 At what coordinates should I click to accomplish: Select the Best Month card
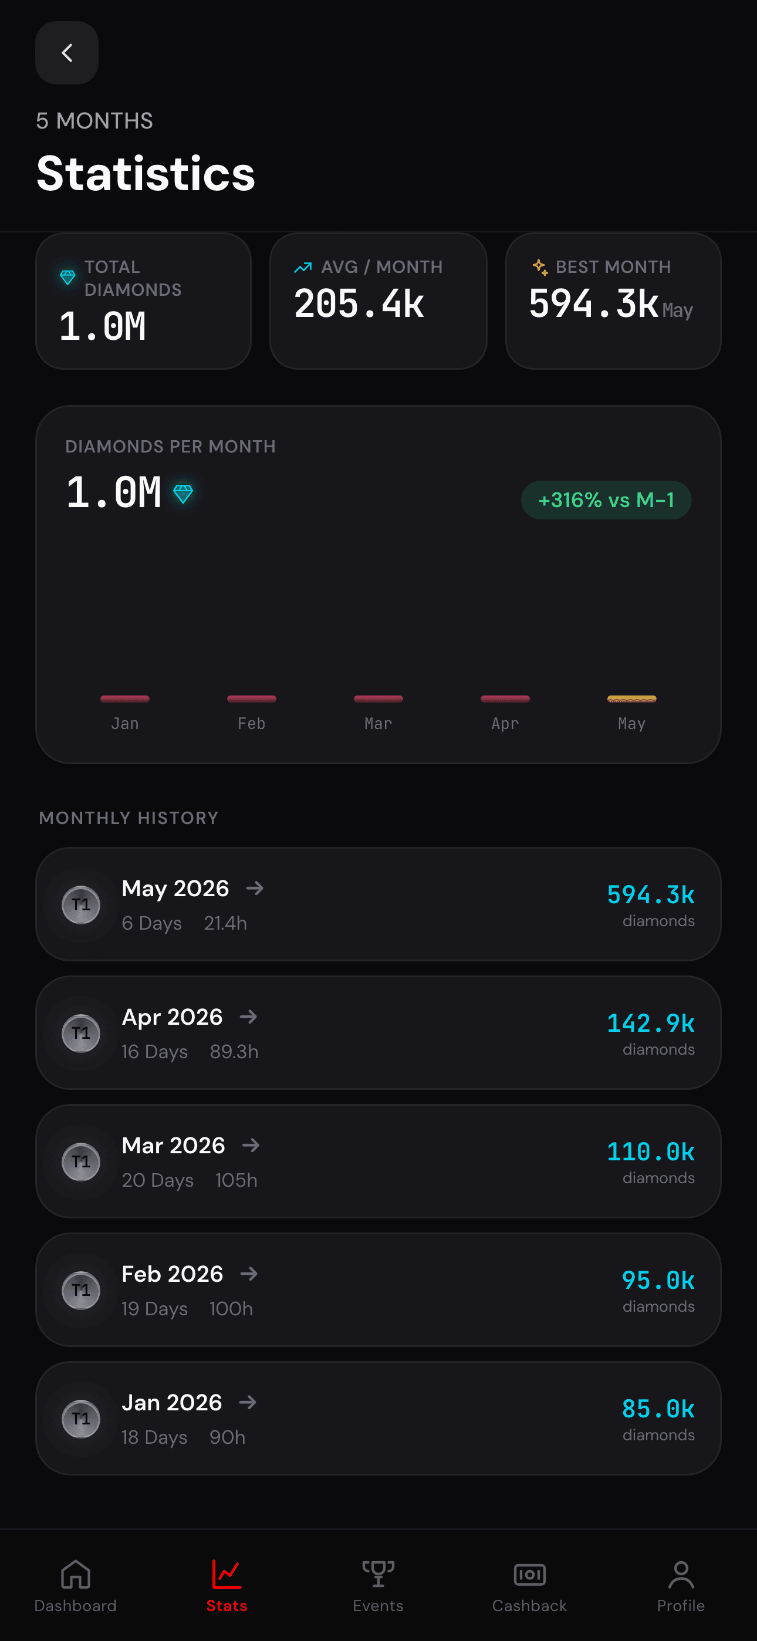click(x=613, y=300)
